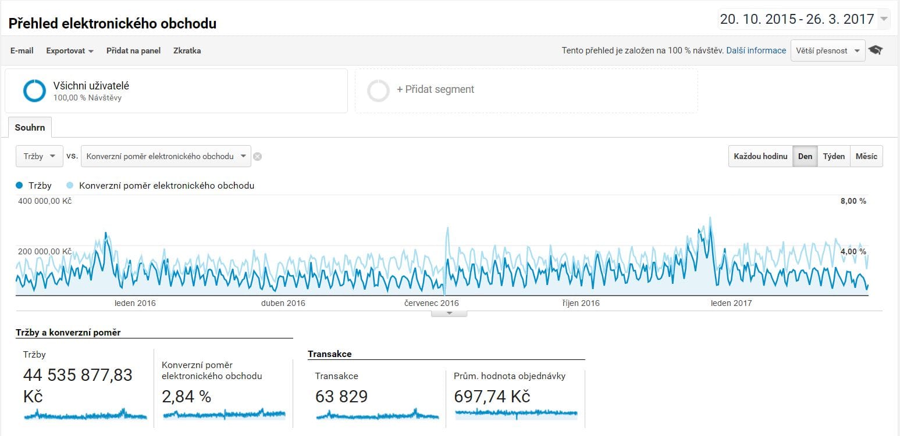Remove the secondary metric with the X icon
The width and height of the screenshot is (900, 436).
click(257, 156)
